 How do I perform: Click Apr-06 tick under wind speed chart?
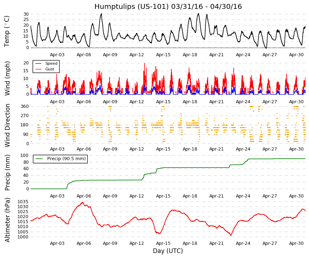coord(84,102)
